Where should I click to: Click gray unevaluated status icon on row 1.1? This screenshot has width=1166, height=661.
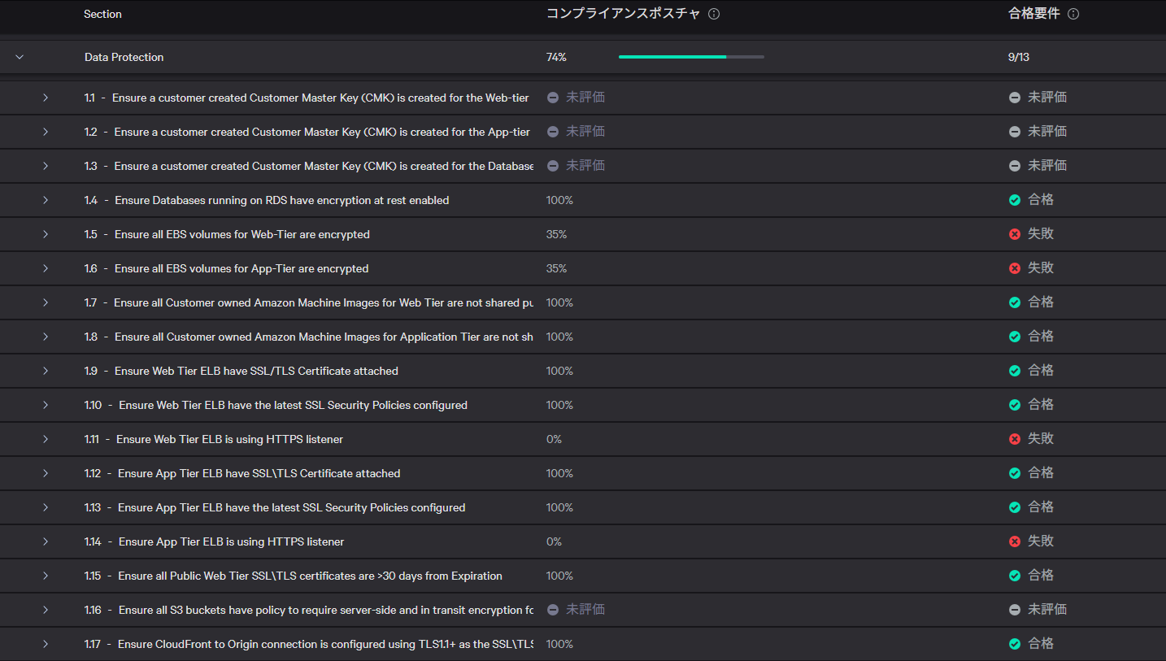click(1015, 98)
